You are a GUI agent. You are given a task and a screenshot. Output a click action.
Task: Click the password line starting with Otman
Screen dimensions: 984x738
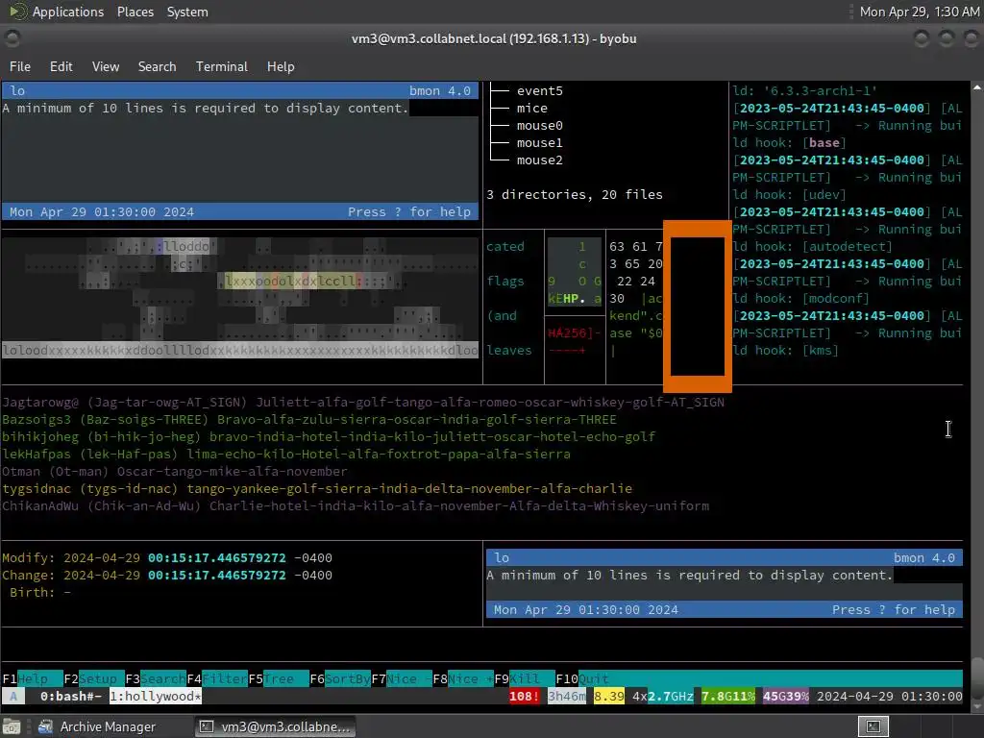click(x=175, y=471)
